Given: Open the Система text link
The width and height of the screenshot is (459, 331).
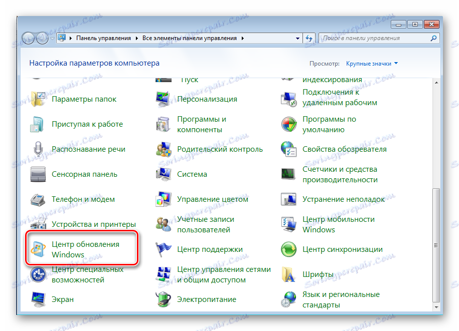Looking at the screenshot, I should [192, 174].
